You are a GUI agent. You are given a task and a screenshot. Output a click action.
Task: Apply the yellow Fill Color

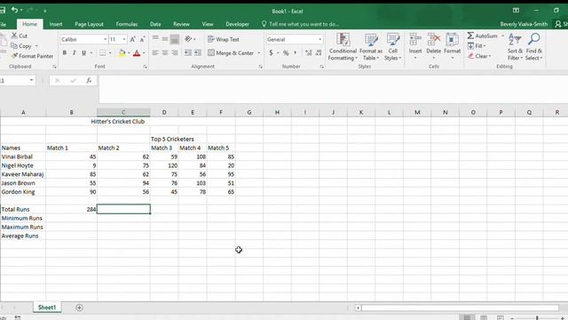tap(122, 53)
